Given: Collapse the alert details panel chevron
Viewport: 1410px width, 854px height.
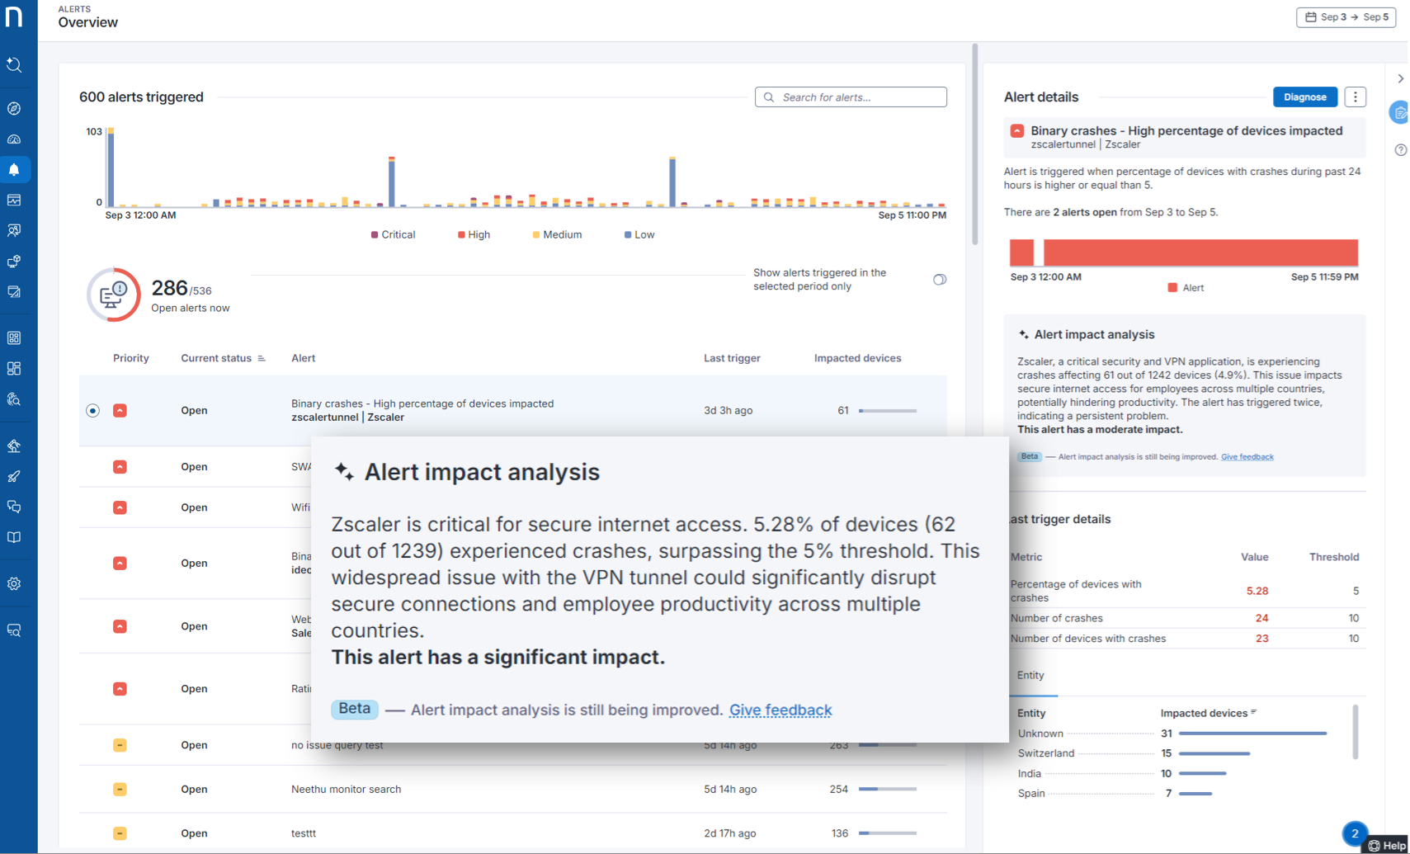Looking at the screenshot, I should [1400, 79].
